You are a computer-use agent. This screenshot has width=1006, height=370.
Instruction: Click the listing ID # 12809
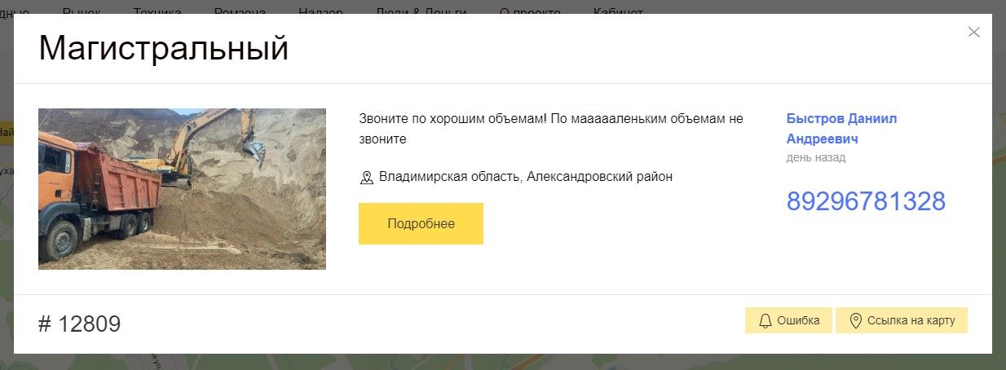click(x=80, y=324)
